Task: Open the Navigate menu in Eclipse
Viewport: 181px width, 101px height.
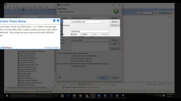Action: 16,7
